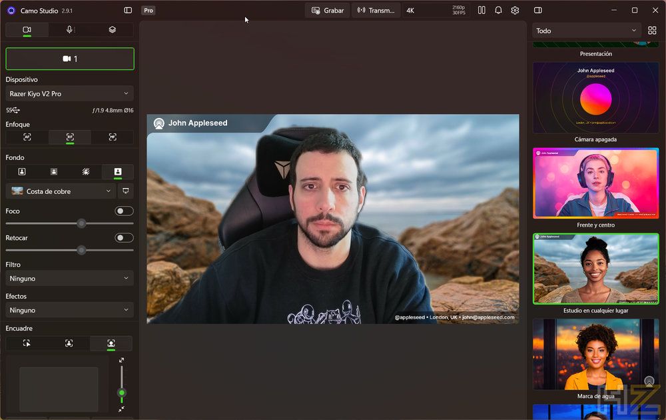Image resolution: width=666 pixels, height=420 pixels.
Task: Click the Encuadre framing preview area
Action: (x=59, y=389)
